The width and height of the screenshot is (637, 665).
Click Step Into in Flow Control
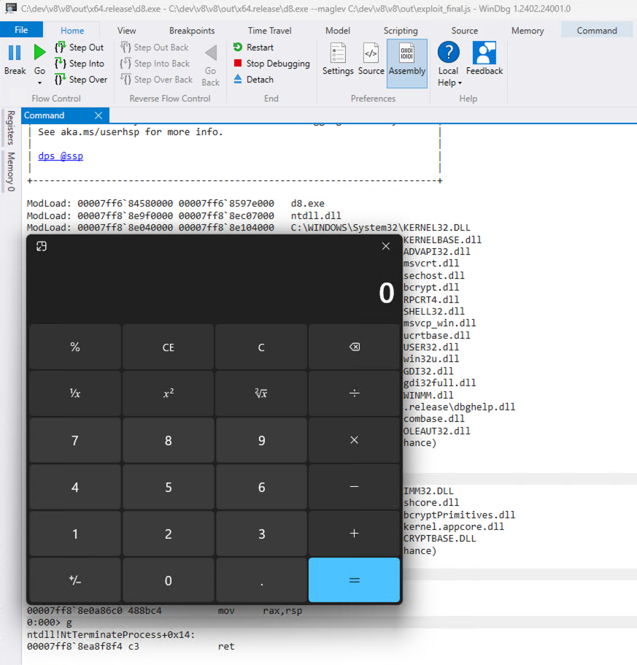(x=80, y=64)
